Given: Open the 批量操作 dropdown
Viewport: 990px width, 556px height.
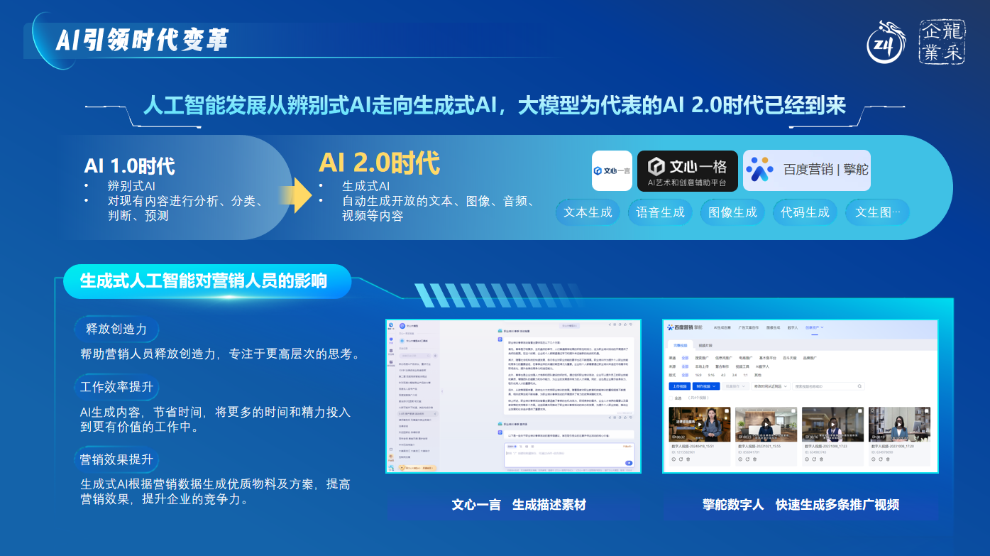Looking at the screenshot, I should coord(736,386).
